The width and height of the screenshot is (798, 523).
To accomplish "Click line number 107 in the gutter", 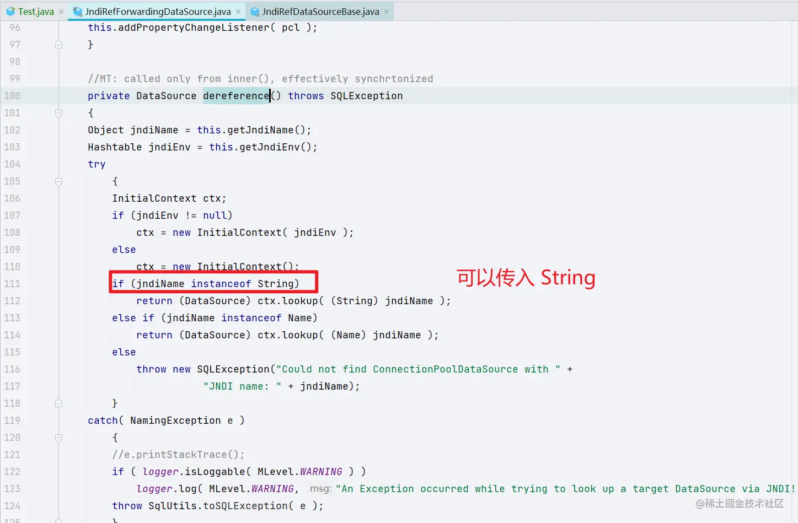I will 12,215.
